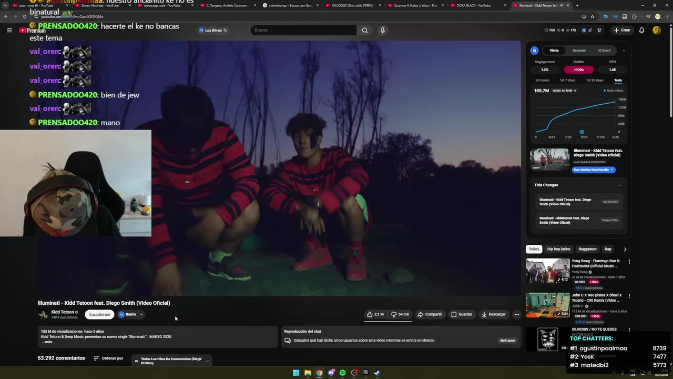Image resolution: width=673 pixels, height=379 pixels.
Task: Click the Compartir button
Action: [x=430, y=314]
